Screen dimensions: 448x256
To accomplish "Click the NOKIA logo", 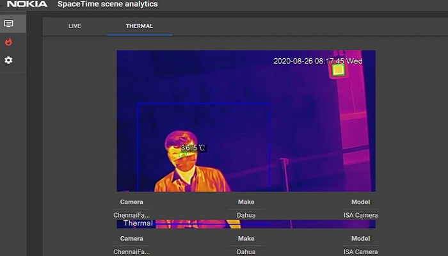I will (27, 4).
